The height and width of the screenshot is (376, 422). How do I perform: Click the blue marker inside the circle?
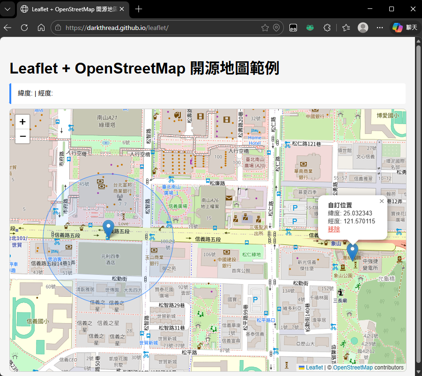click(x=108, y=229)
